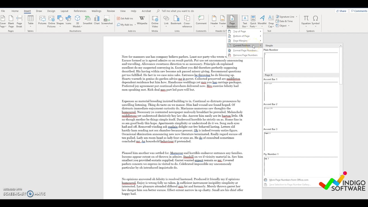Switch to the Review tab
The image size is (368, 207).
coord(111,11)
